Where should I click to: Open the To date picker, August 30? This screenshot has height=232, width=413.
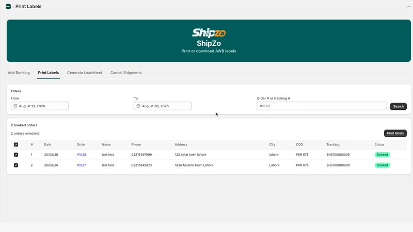point(163,106)
